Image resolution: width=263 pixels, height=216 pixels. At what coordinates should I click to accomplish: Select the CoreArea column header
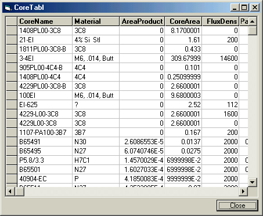(183, 21)
